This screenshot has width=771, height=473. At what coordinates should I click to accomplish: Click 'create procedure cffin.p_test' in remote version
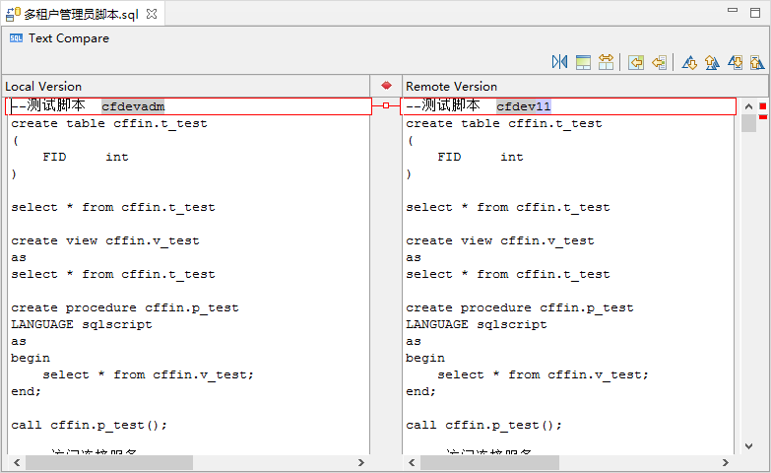520,307
